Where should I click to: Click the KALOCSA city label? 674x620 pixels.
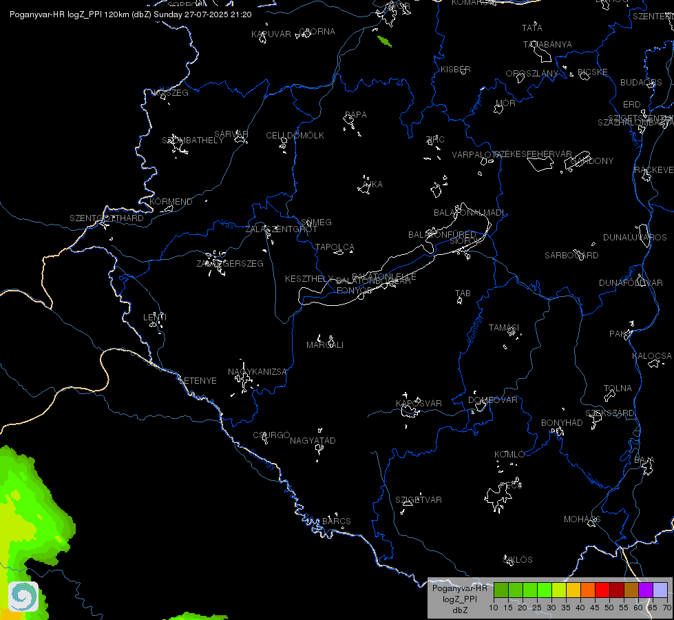pyautogui.click(x=652, y=356)
